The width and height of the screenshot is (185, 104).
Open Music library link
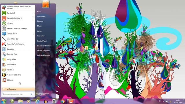point(39,26)
